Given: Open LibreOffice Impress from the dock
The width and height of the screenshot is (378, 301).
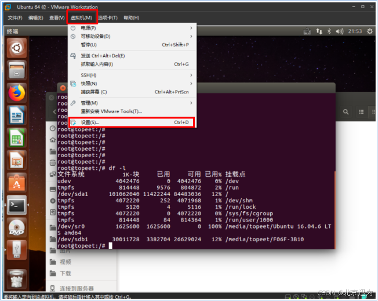Looking at the screenshot, I should (16, 160).
